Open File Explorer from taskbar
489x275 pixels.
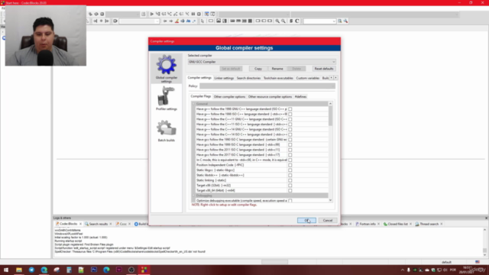(19, 270)
